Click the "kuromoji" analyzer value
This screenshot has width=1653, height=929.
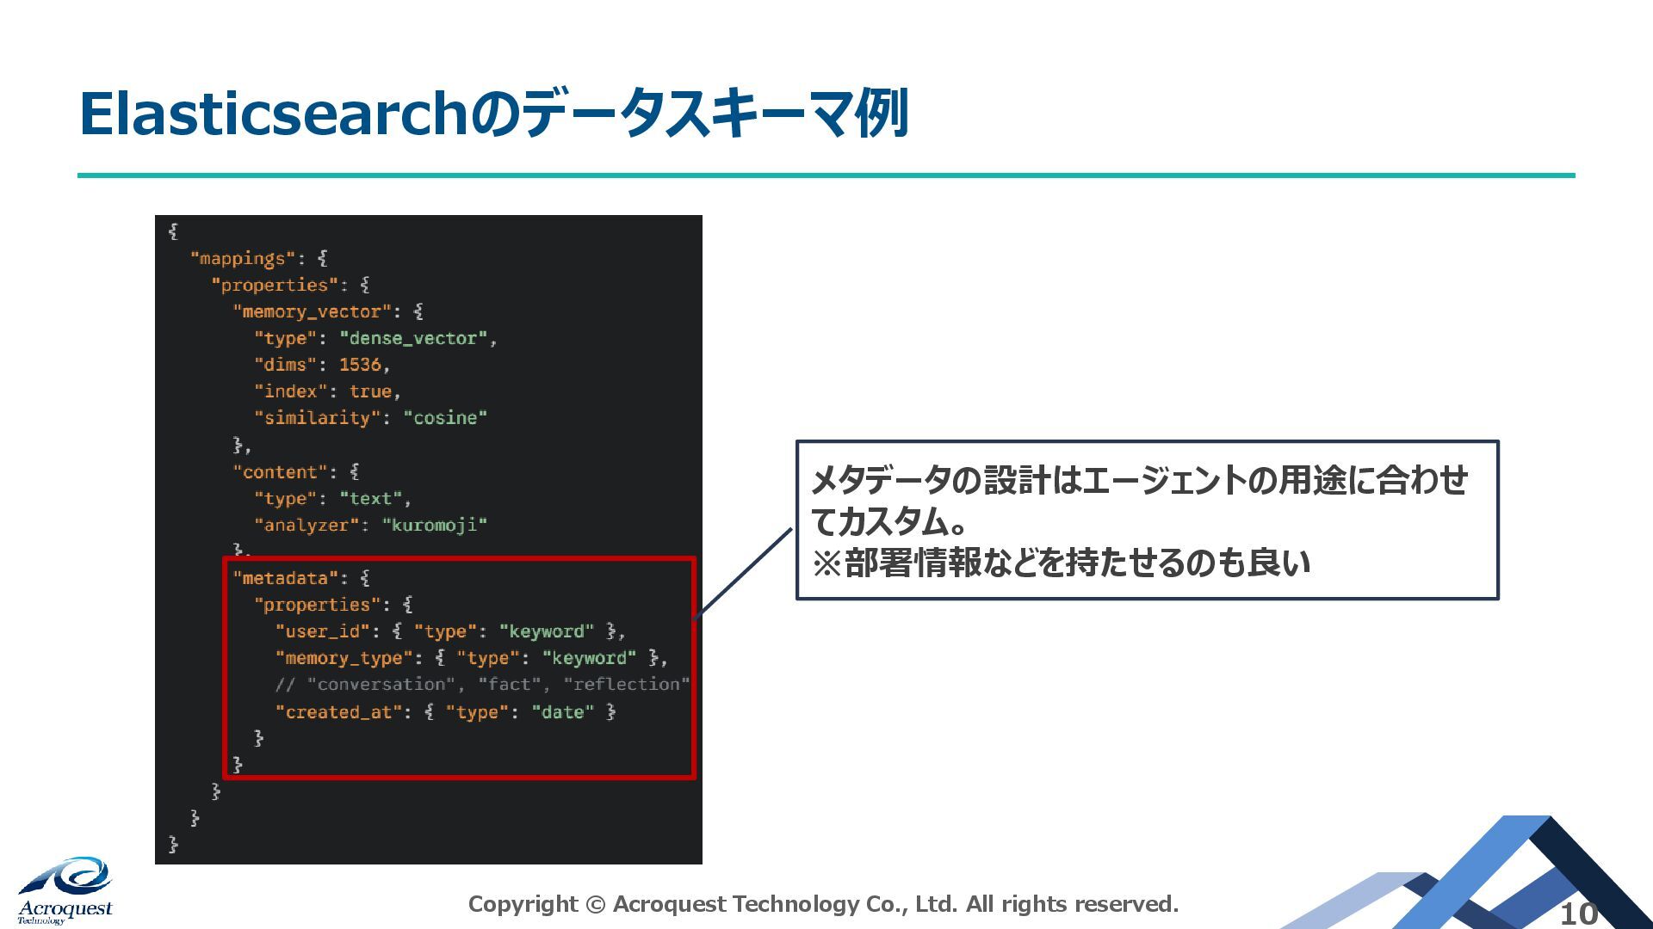point(435,525)
